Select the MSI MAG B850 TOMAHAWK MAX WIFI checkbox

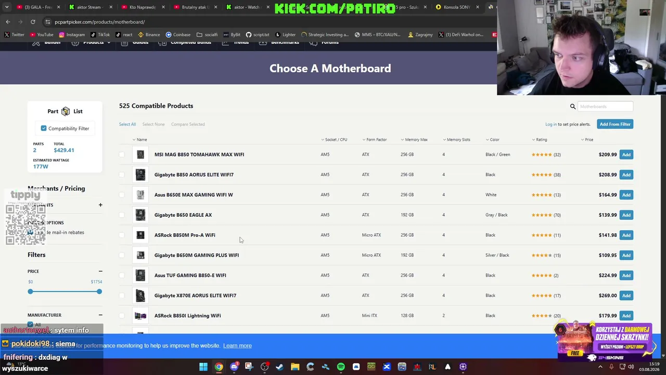tap(122, 155)
